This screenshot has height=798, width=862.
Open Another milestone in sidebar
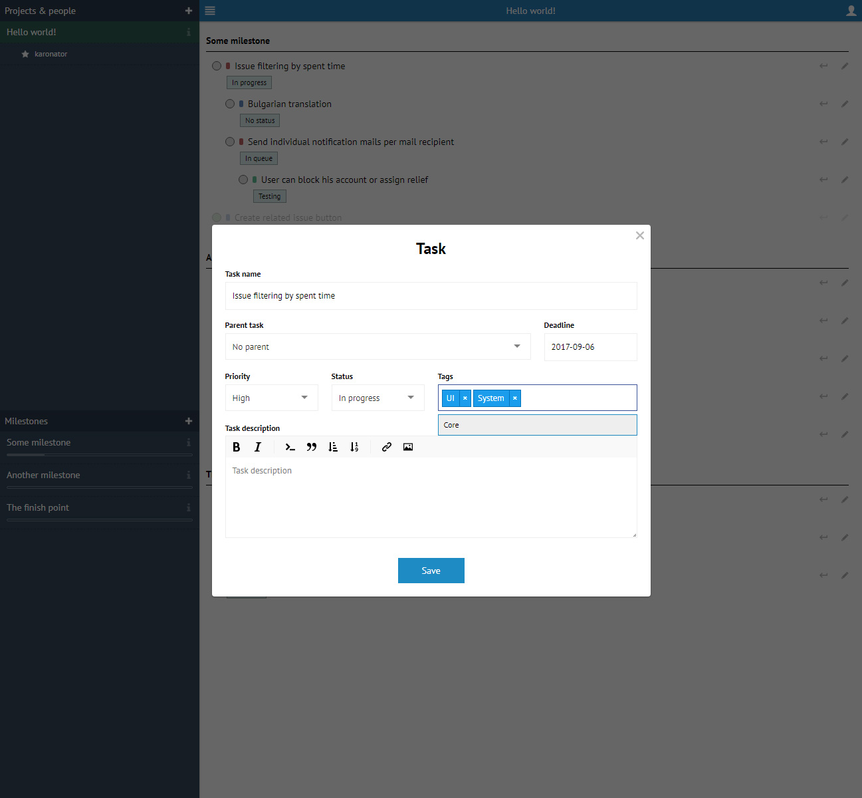43,475
